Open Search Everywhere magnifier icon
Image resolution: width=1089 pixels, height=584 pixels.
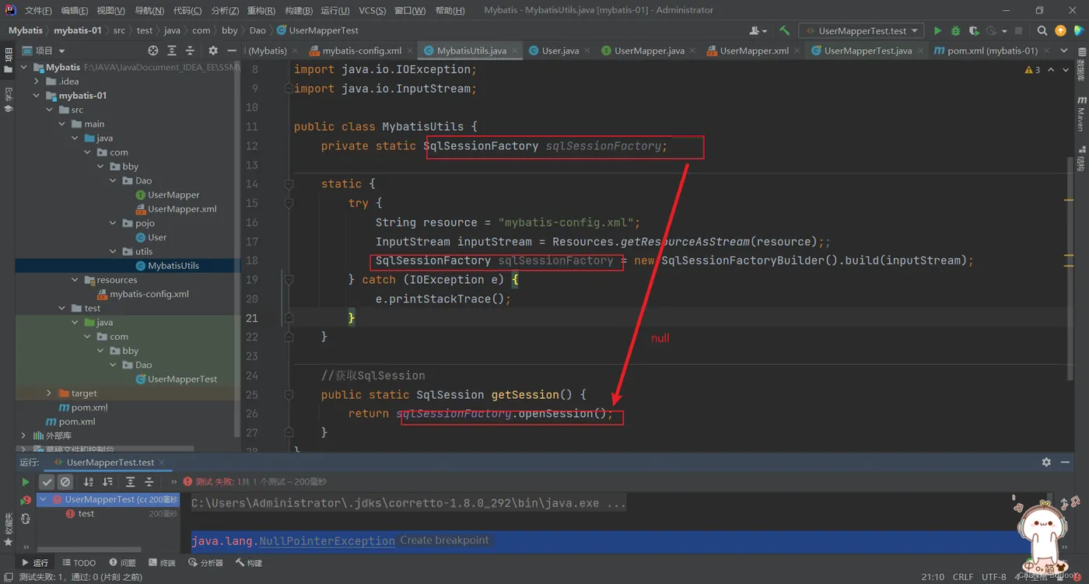pyautogui.click(x=1042, y=30)
